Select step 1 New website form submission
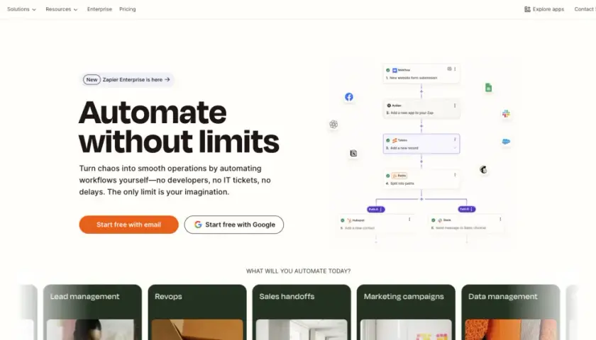The image size is (596, 340). (421, 74)
